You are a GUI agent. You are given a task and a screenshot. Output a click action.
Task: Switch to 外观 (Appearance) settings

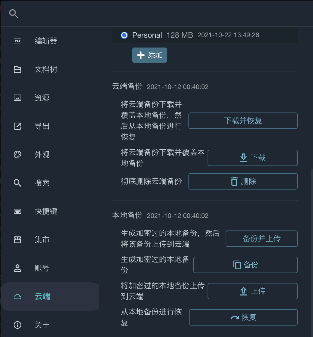click(42, 155)
